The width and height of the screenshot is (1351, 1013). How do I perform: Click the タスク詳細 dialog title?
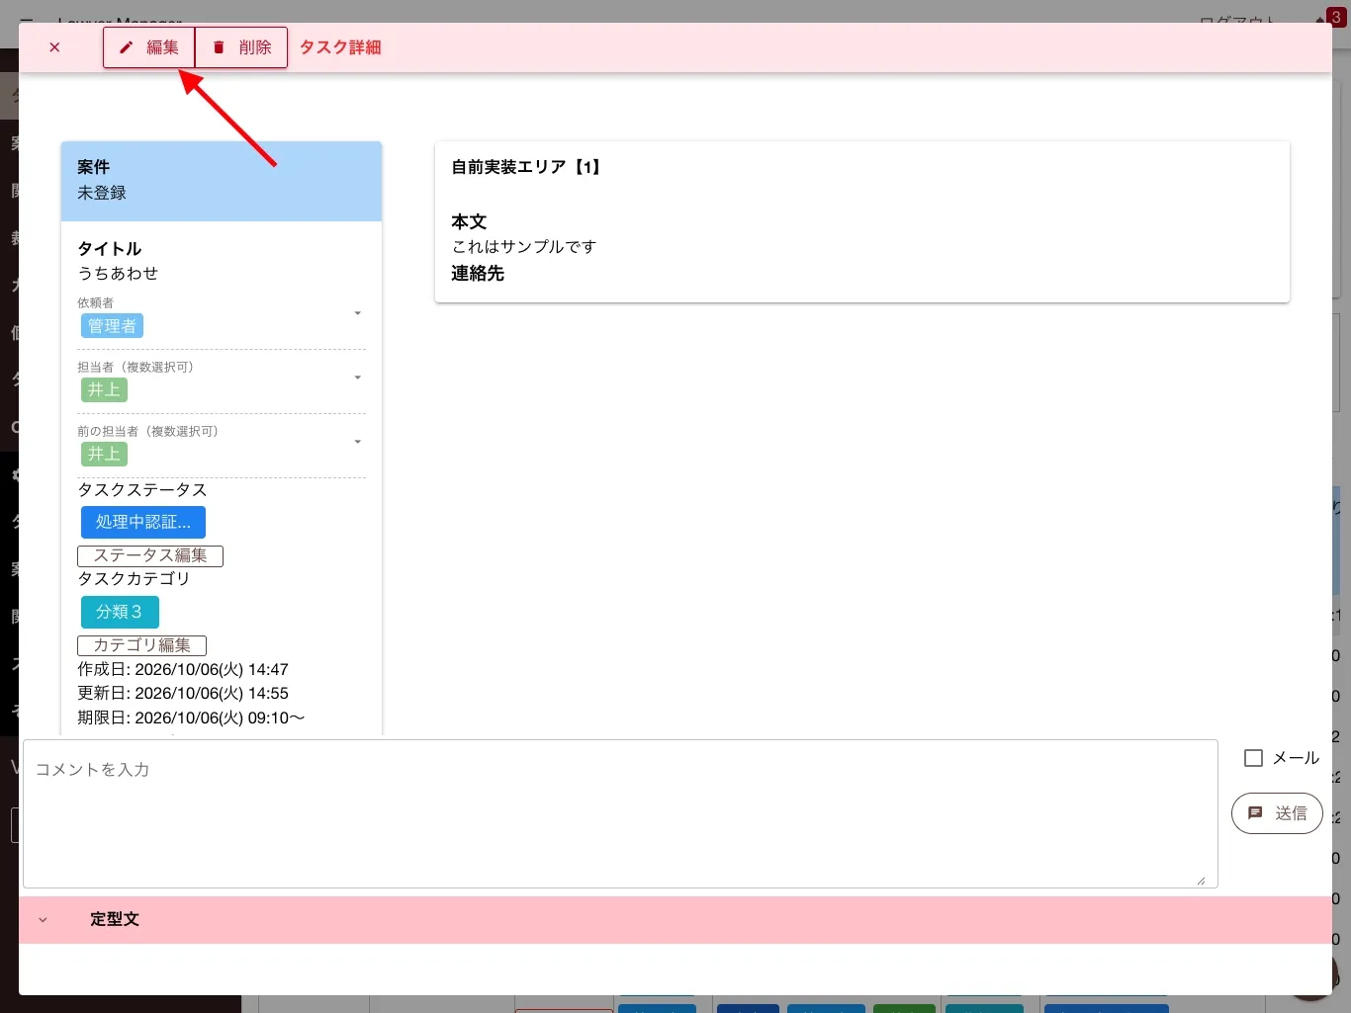pyautogui.click(x=340, y=47)
